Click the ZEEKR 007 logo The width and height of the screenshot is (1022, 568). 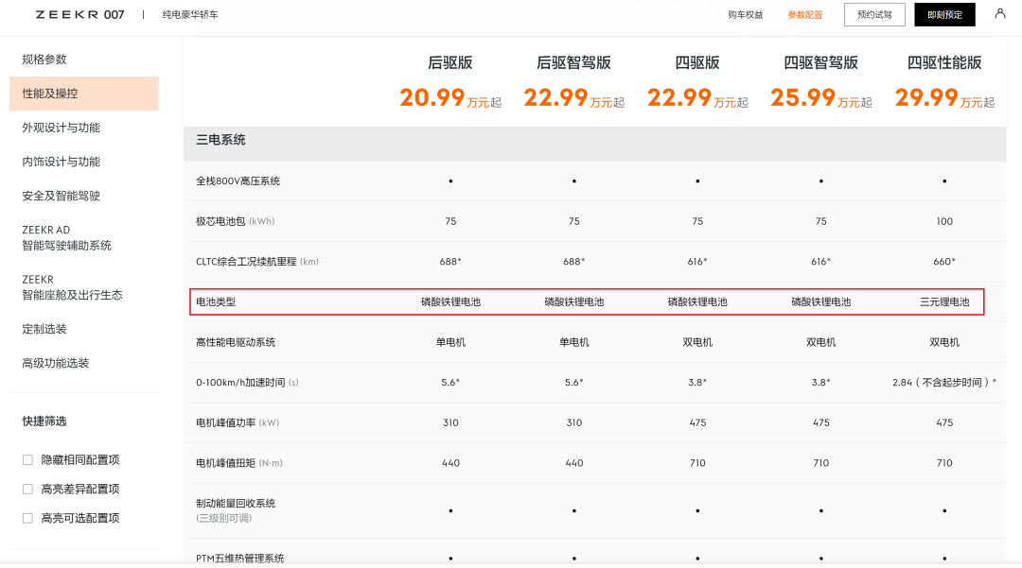tap(79, 14)
